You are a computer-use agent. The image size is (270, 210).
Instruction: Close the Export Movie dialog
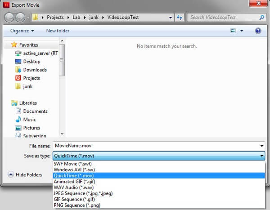click(x=258, y=4)
